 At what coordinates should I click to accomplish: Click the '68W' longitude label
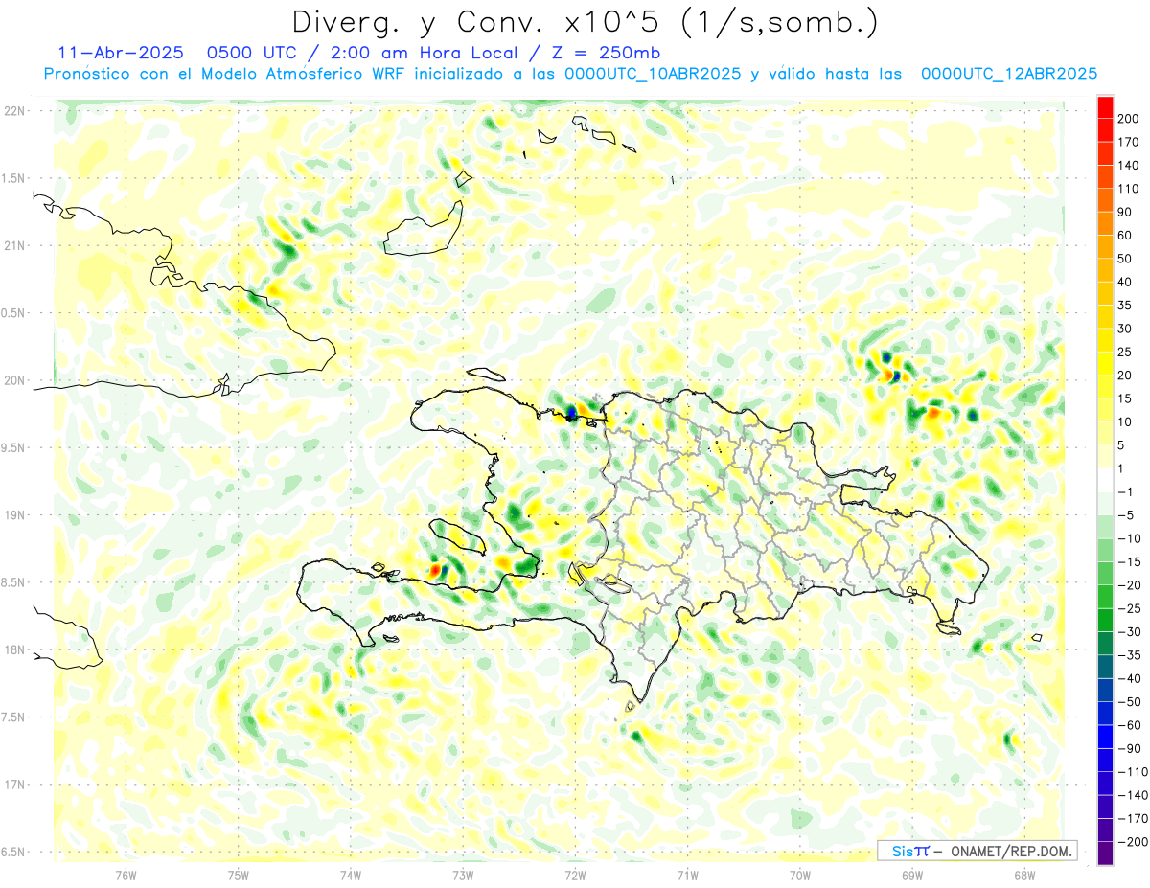coord(1024,875)
